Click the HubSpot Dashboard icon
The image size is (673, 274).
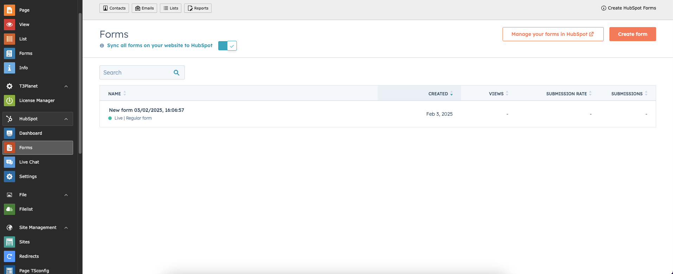tap(9, 133)
